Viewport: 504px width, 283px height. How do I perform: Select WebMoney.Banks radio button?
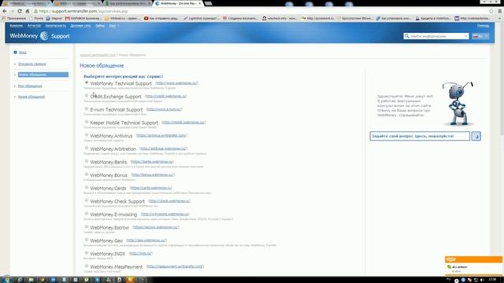pyautogui.click(x=87, y=161)
